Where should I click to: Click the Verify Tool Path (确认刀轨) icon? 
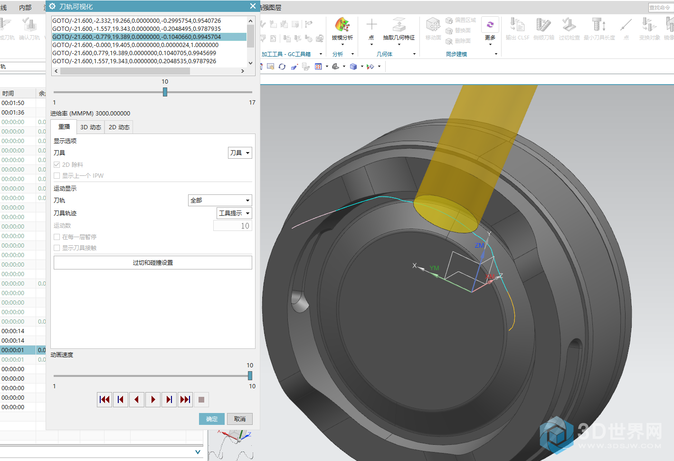coord(29,25)
